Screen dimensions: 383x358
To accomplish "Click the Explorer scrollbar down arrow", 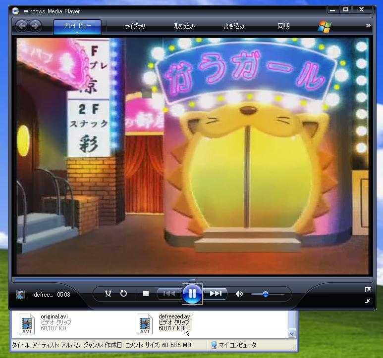I will (291, 333).
